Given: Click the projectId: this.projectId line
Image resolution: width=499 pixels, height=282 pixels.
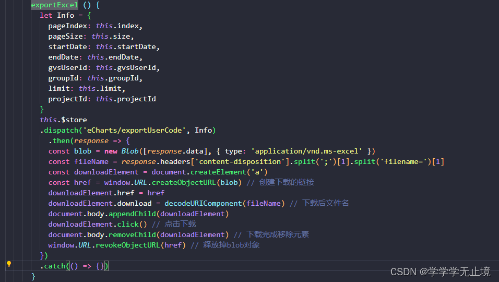Looking at the screenshot, I should tap(102, 99).
